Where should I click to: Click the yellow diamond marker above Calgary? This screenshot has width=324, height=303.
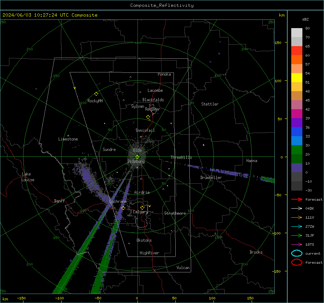tap(142, 208)
